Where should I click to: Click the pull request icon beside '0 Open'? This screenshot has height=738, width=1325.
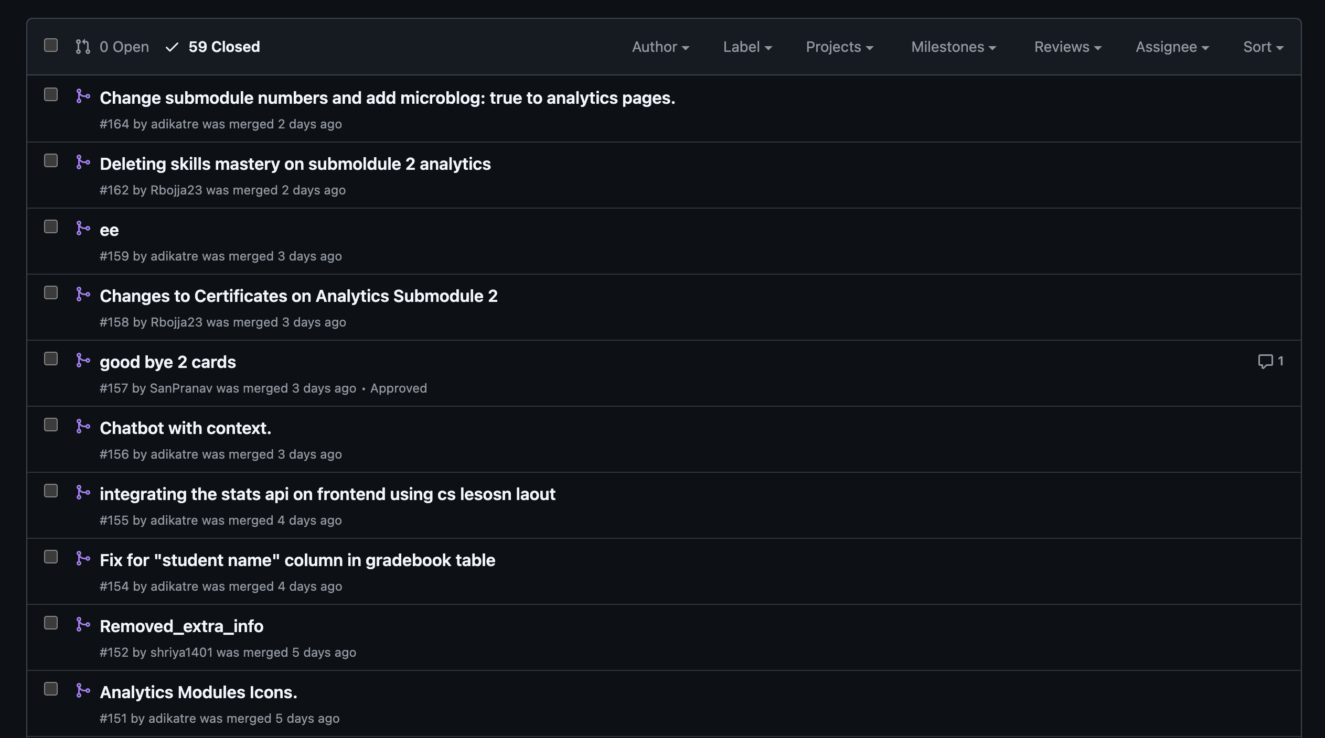[83, 47]
